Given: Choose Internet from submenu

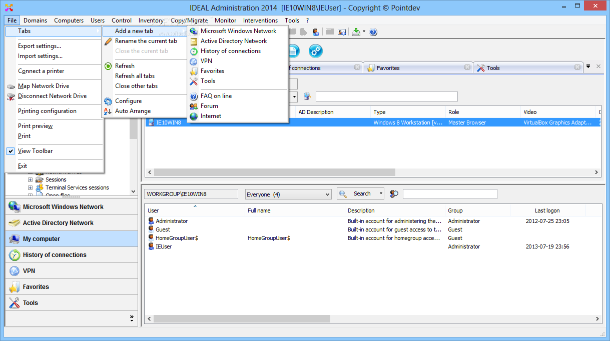Looking at the screenshot, I should tap(211, 116).
